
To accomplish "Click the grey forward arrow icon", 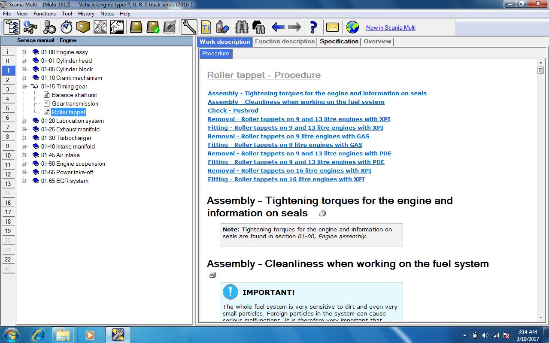I will [x=295, y=27].
